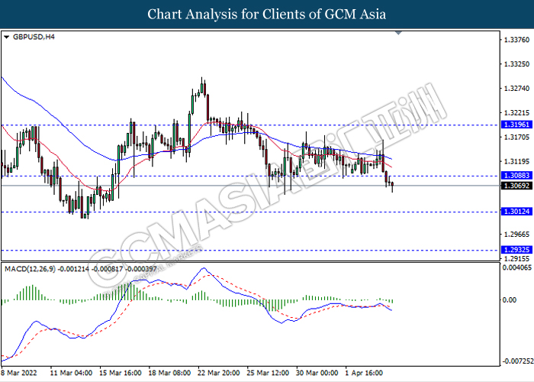Click the 1.33760 price axis value

click(x=516, y=40)
